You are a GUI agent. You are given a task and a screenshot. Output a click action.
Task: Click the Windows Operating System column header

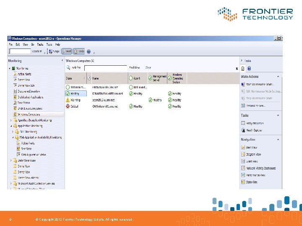pyautogui.click(x=177, y=78)
